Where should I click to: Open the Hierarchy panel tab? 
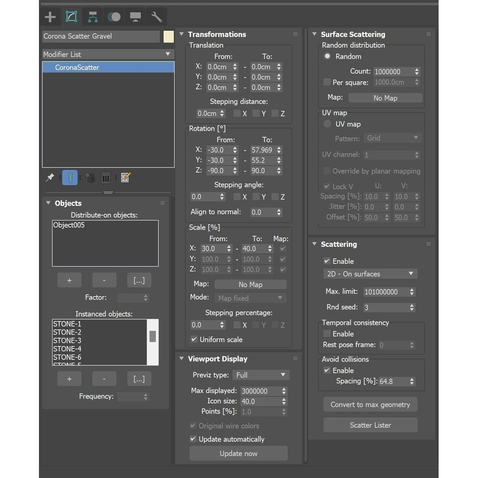click(93, 17)
